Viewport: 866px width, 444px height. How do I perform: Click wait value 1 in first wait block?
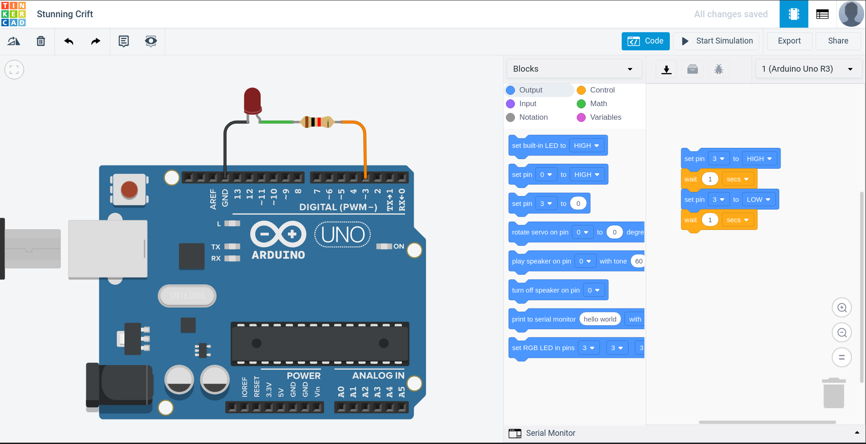(710, 179)
